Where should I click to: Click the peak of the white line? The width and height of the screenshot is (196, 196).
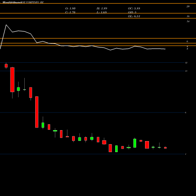(6, 25)
